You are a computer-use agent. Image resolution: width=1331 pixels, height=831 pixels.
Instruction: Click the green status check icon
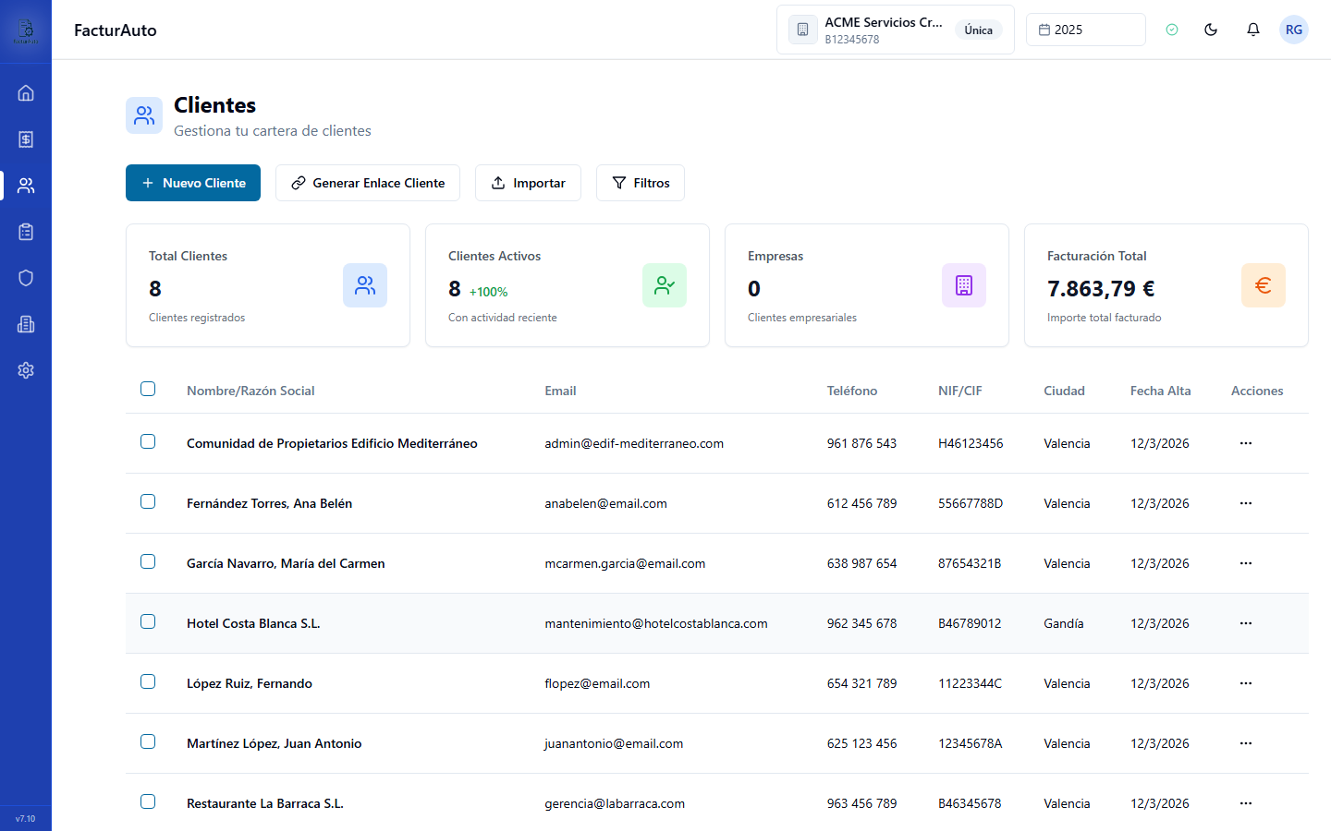click(x=1172, y=30)
